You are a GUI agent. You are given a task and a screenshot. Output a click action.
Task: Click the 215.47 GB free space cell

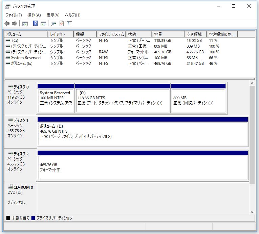tap(195, 63)
